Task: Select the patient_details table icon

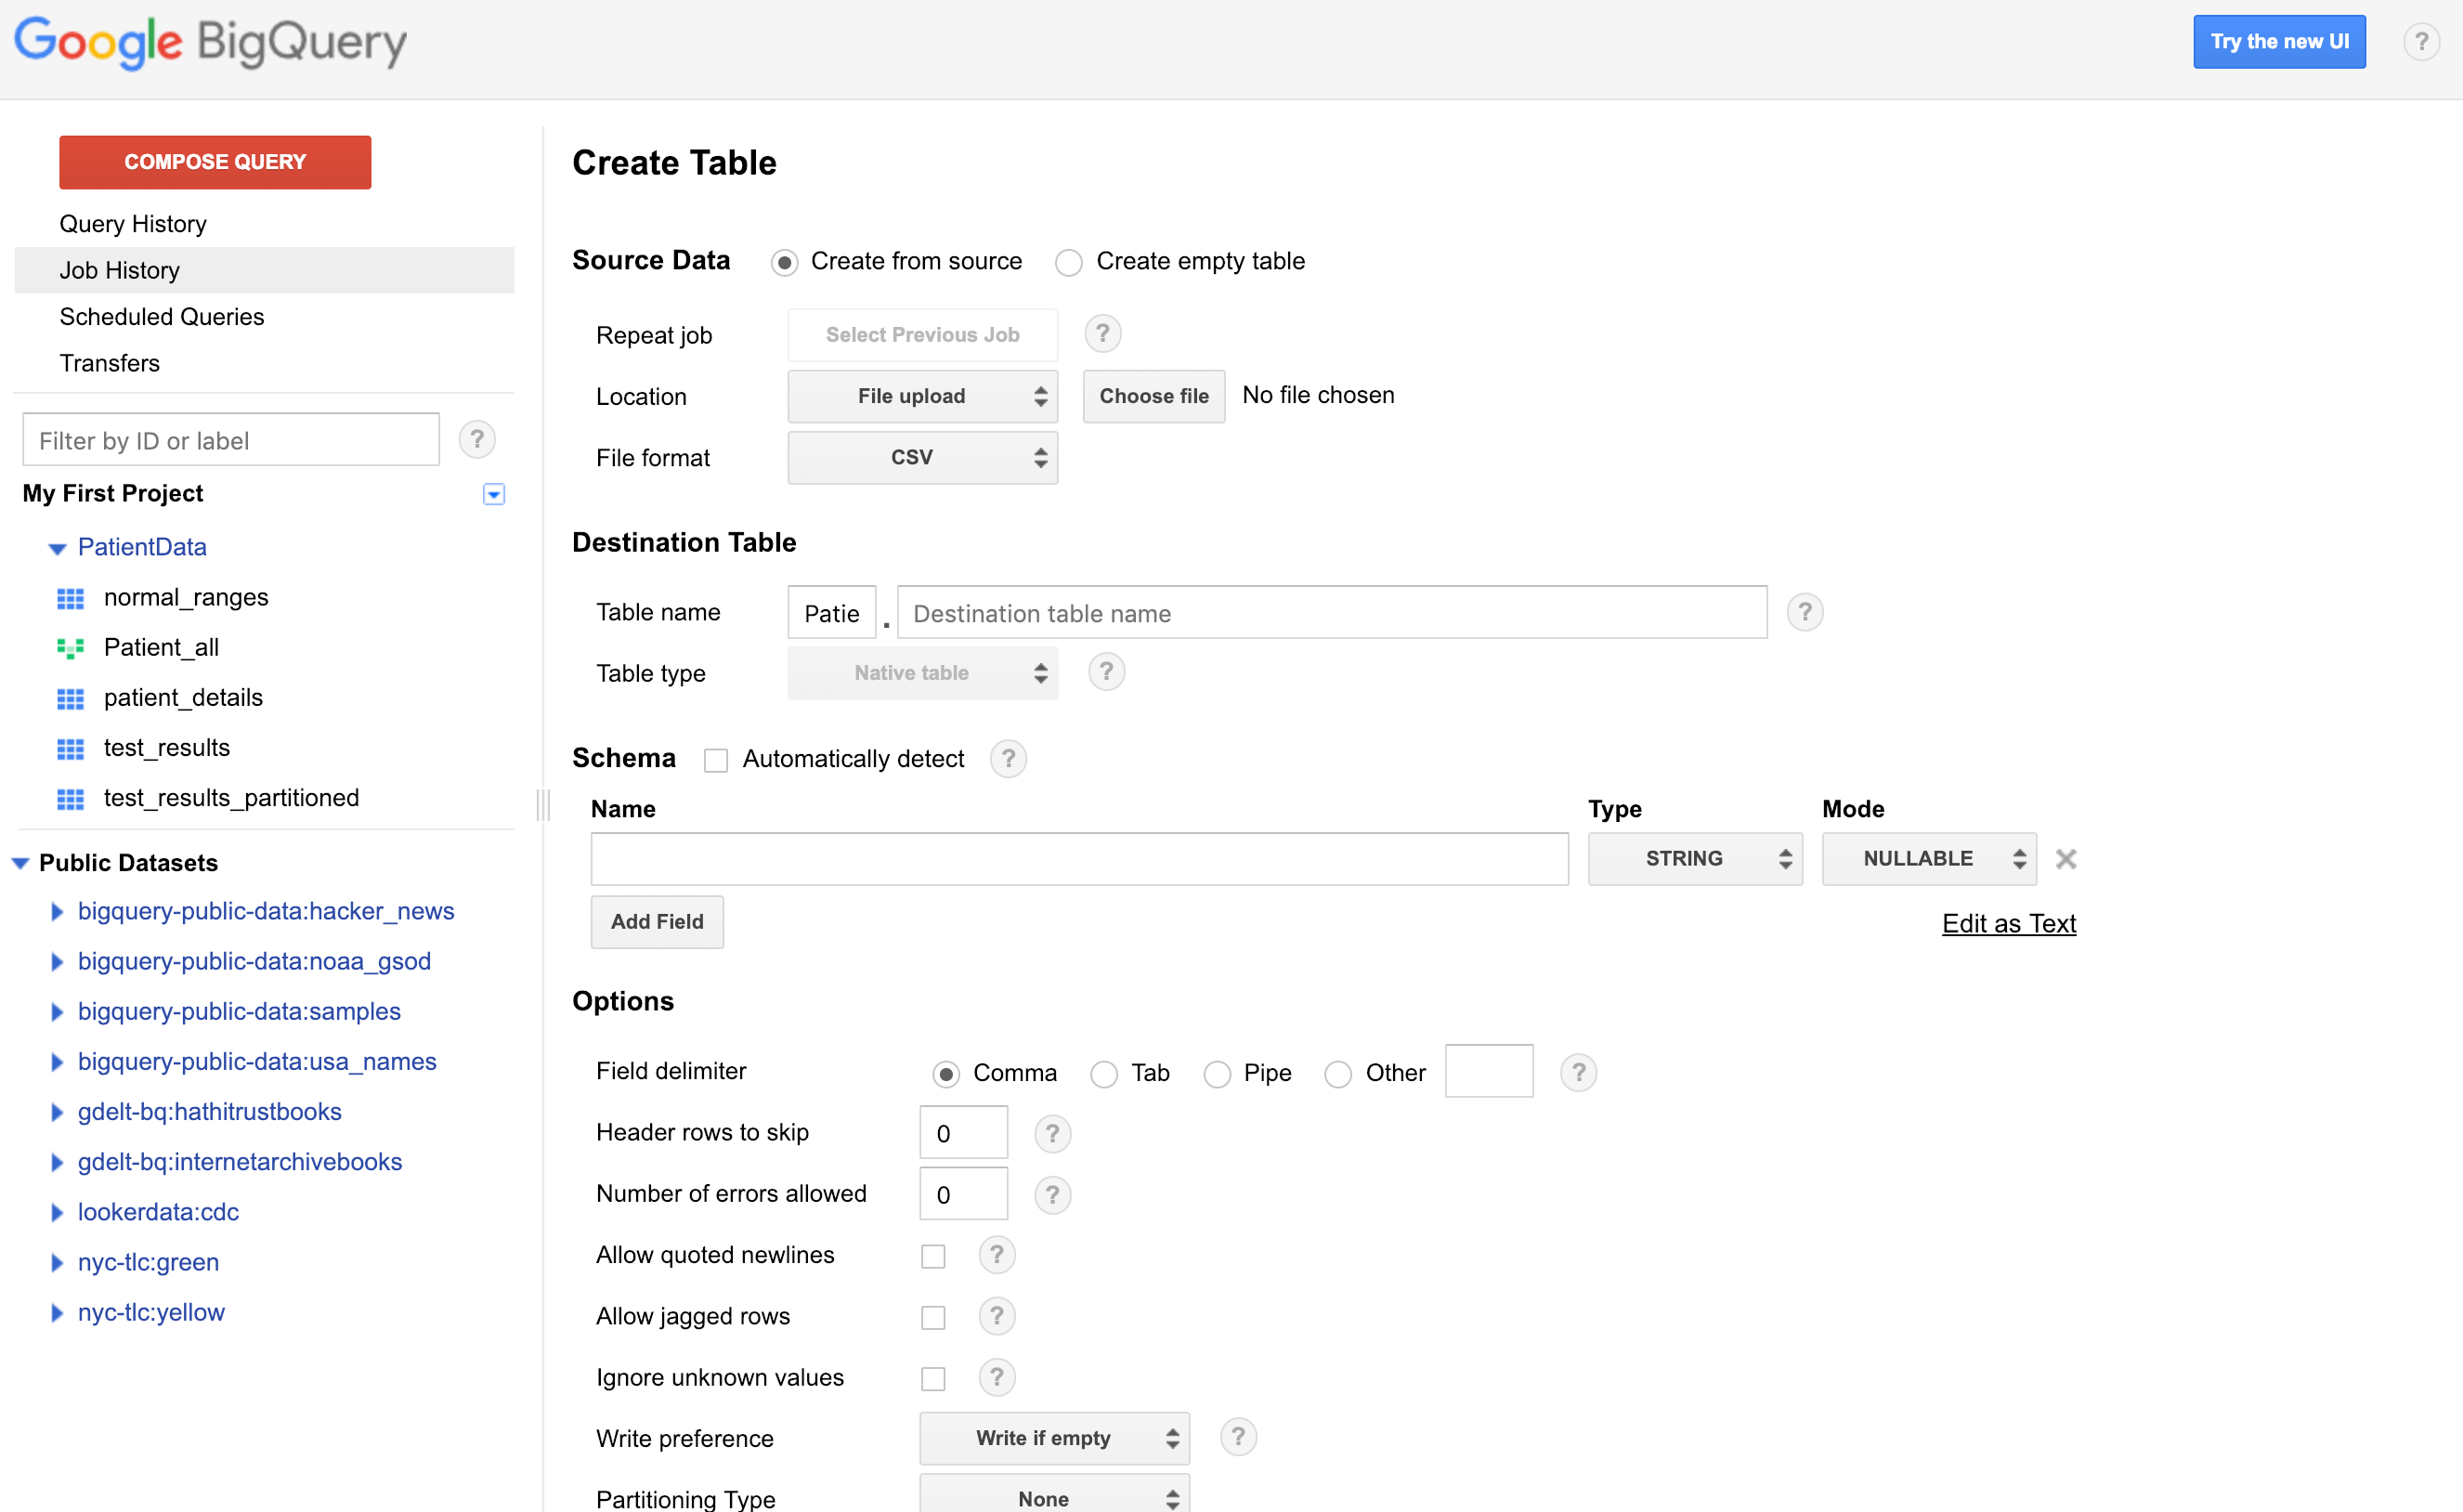Action: 70,698
